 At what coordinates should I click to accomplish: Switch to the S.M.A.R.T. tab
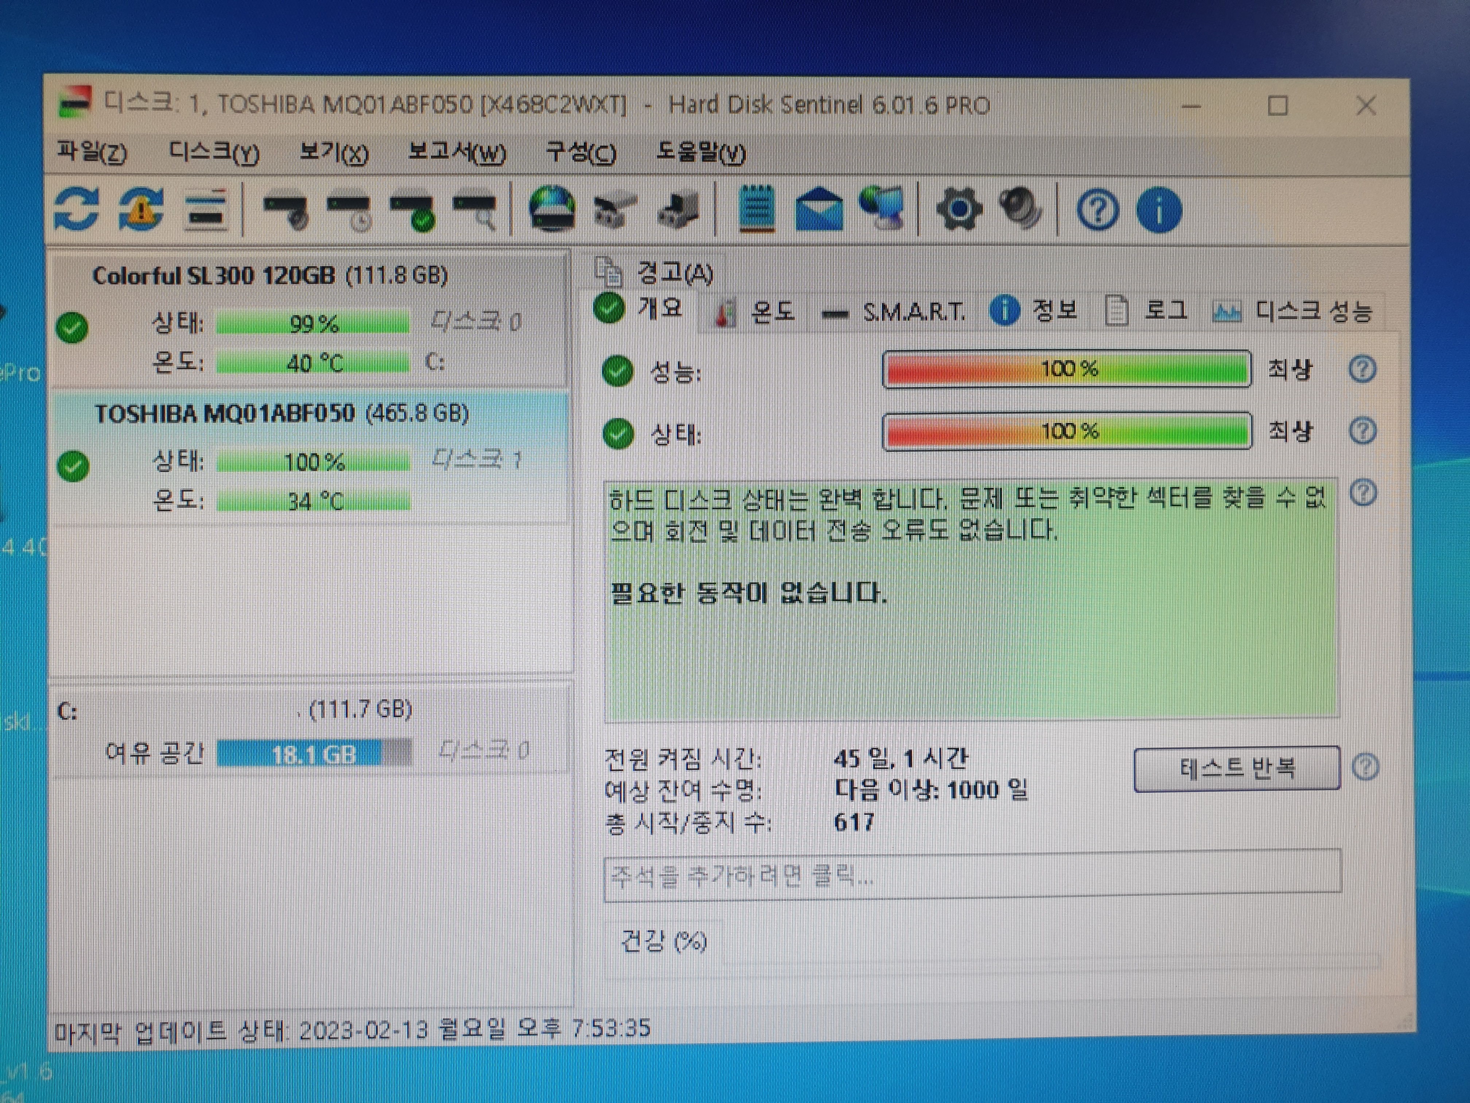point(894,311)
